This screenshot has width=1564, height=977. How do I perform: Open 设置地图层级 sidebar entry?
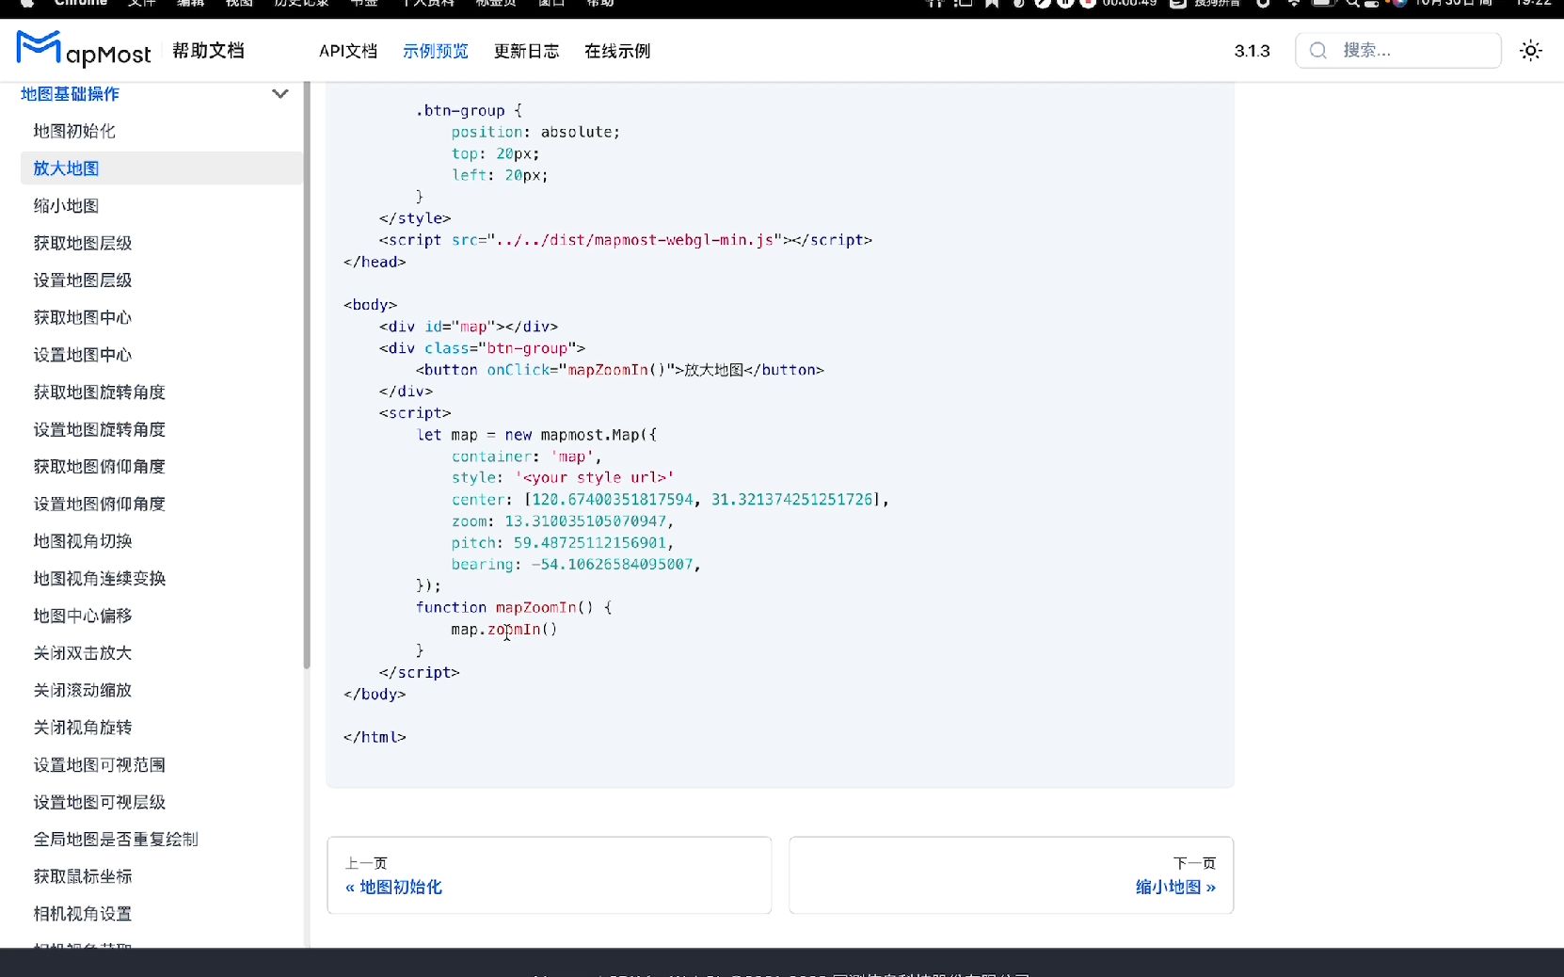[83, 280]
